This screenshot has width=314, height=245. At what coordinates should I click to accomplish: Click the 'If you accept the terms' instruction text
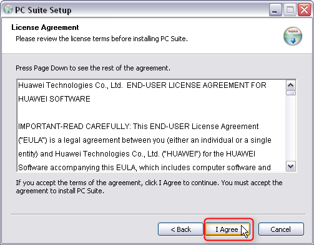coord(149,187)
